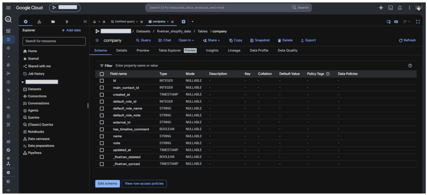The width and height of the screenshot is (427, 195).
Task: Expand left rail with bottom arrow icon
Action: click(8, 190)
